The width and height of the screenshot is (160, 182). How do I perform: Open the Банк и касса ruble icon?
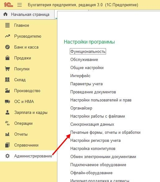pyautogui.click(x=7, y=47)
